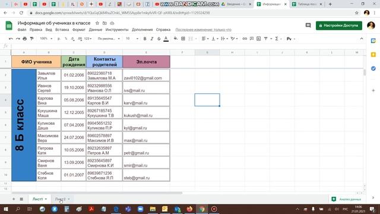The image size is (380, 214).
Task: Open vertical align dropdown
Action: [x=215, y=39]
